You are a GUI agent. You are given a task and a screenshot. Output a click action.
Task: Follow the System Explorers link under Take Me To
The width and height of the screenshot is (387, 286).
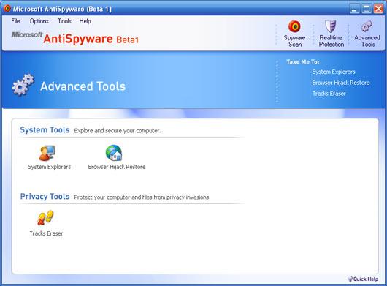334,72
